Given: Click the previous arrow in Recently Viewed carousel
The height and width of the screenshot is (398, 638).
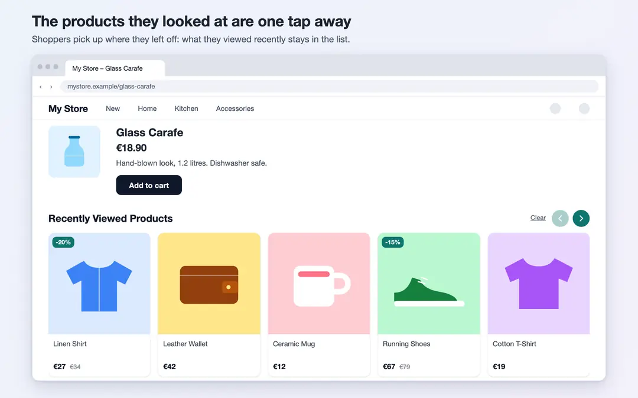Looking at the screenshot, I should (560, 218).
